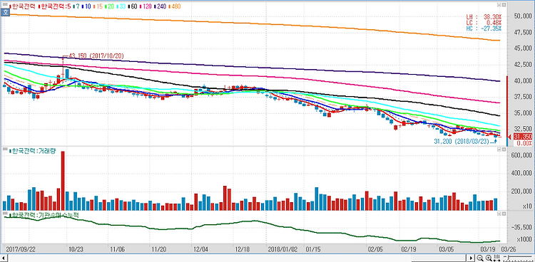
Task: Expand the price panel dropdown arrow button
Action: [x=499, y=5]
